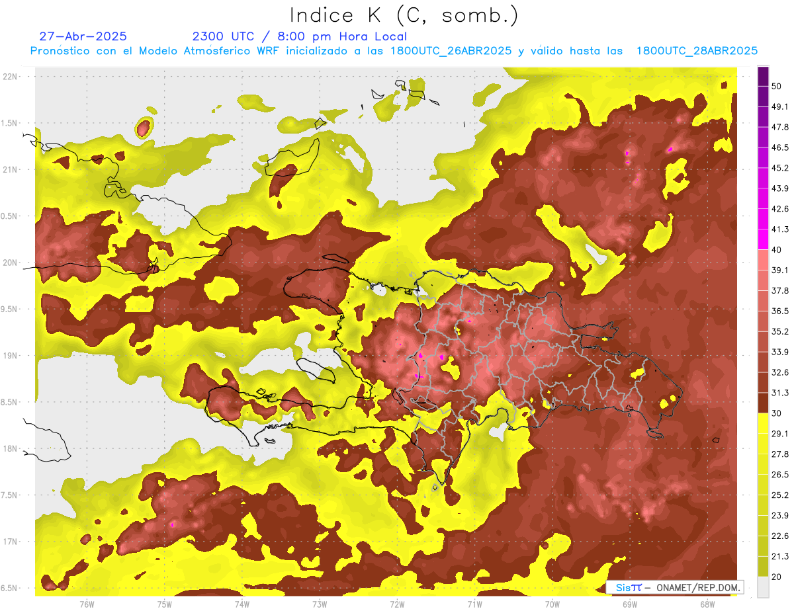Click the color bar value "21.3"

point(779,557)
